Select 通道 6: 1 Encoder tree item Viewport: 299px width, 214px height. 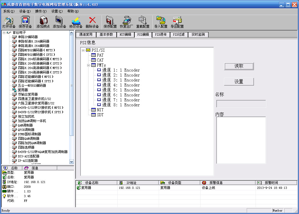click(121, 95)
